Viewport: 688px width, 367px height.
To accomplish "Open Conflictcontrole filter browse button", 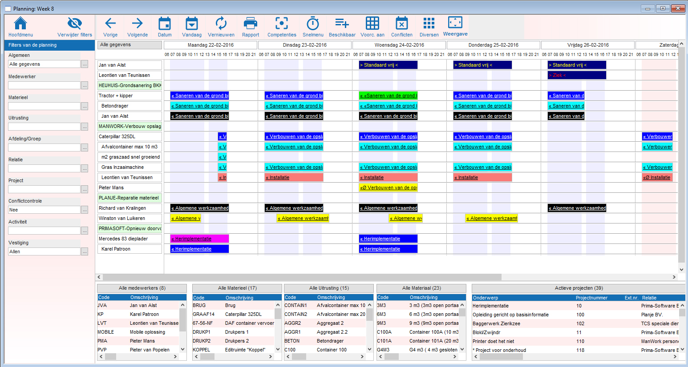I will click(85, 210).
